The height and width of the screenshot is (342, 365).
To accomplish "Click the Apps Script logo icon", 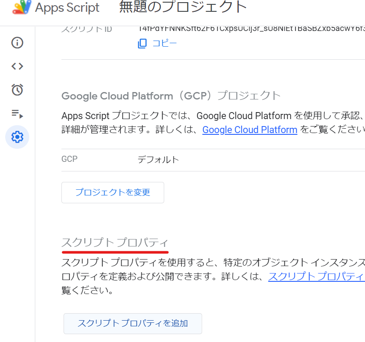I will (x=22, y=7).
